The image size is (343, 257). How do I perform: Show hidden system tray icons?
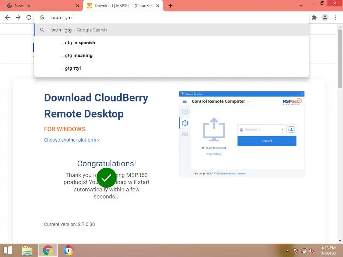[x=287, y=251]
